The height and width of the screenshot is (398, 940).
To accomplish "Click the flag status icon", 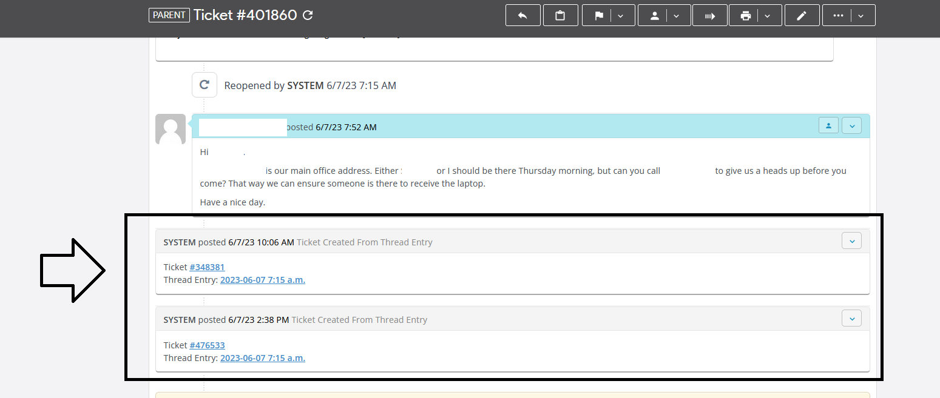I will 598,16.
